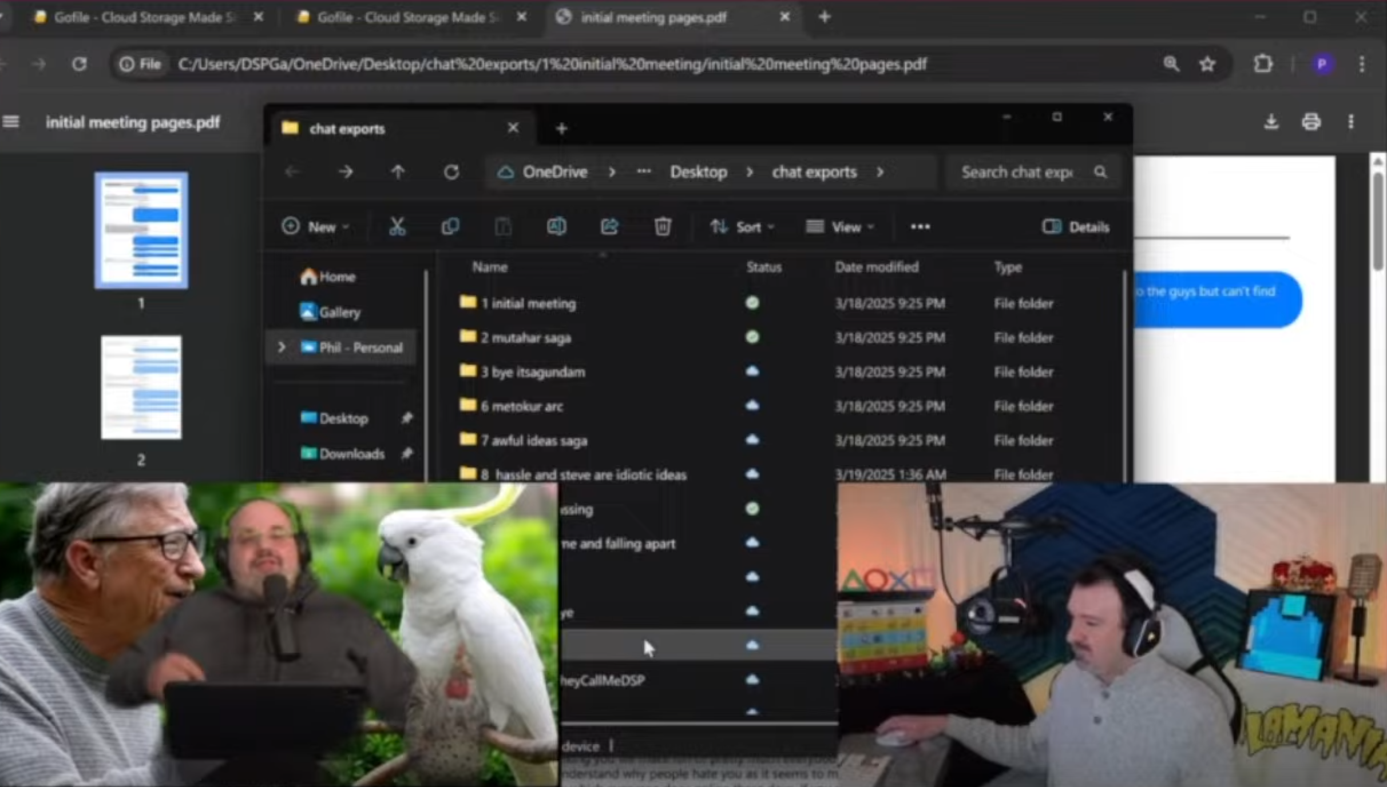Screen dimensions: 1387x787
Task: Close the initial meeting pages.pdf browser tab
Action: 784,17
